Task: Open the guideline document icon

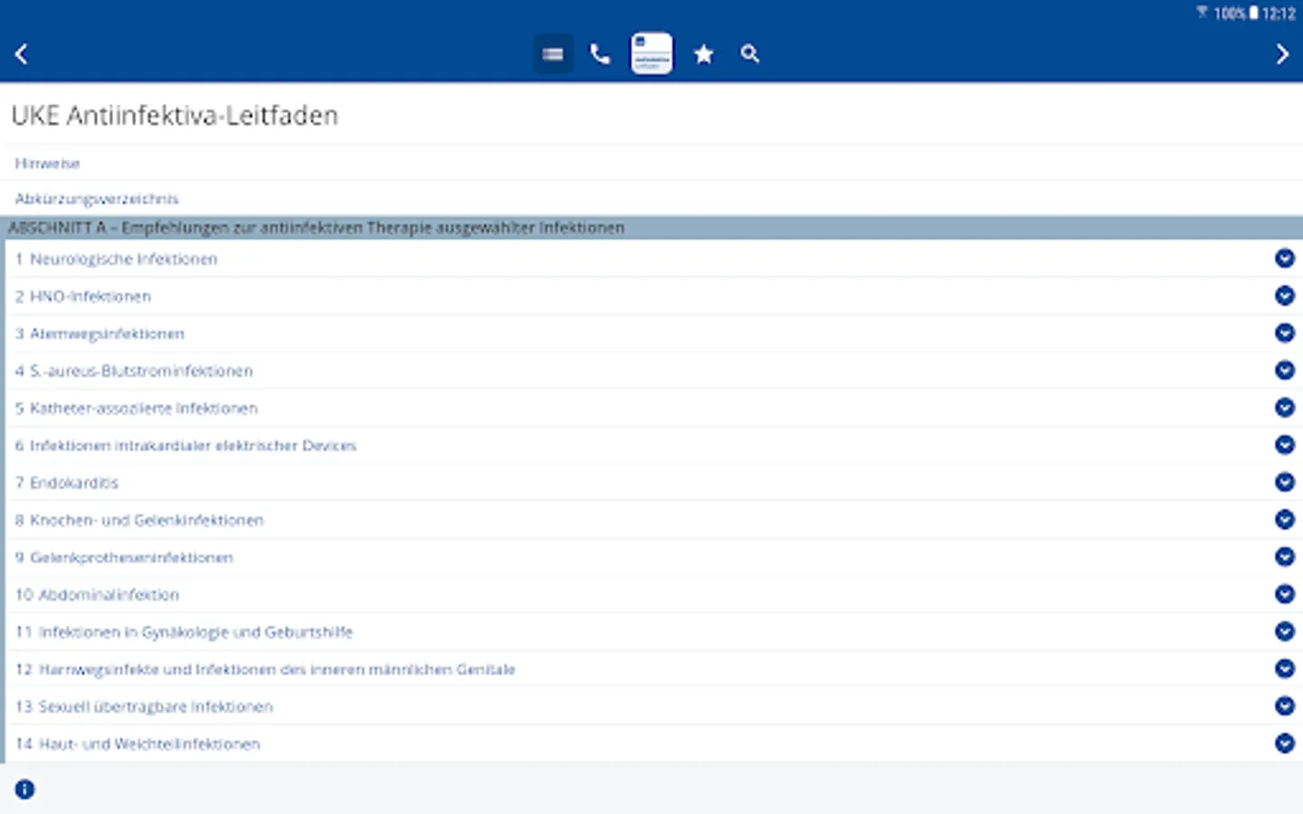Action: [x=651, y=53]
